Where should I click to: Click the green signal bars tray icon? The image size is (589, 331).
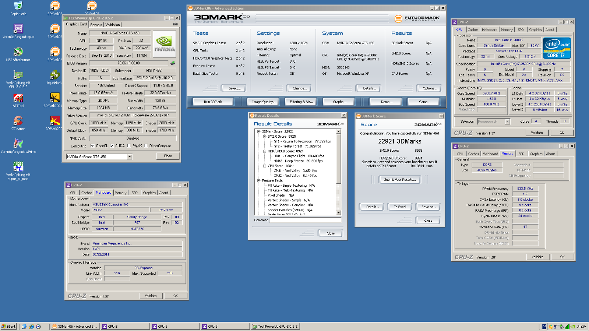567,327
